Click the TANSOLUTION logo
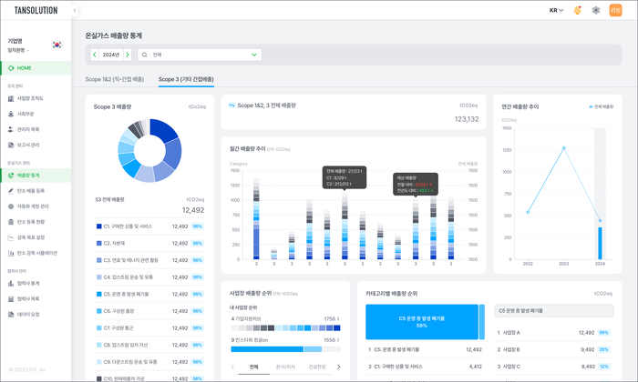 pos(30,11)
